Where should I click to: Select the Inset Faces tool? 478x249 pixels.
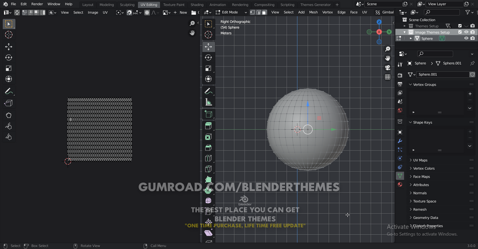point(208,137)
